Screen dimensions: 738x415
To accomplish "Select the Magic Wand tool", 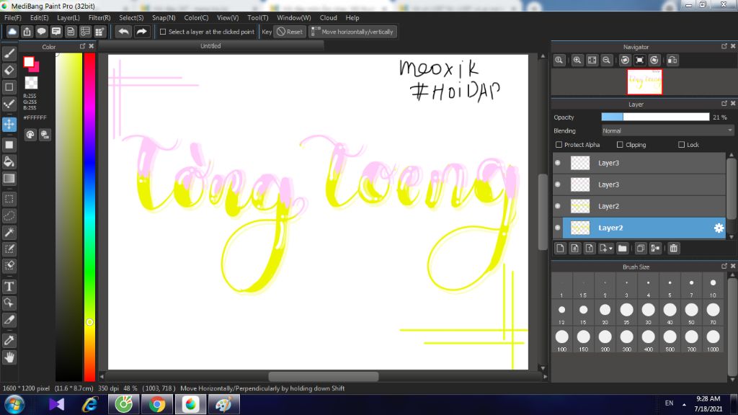I will tap(9, 233).
